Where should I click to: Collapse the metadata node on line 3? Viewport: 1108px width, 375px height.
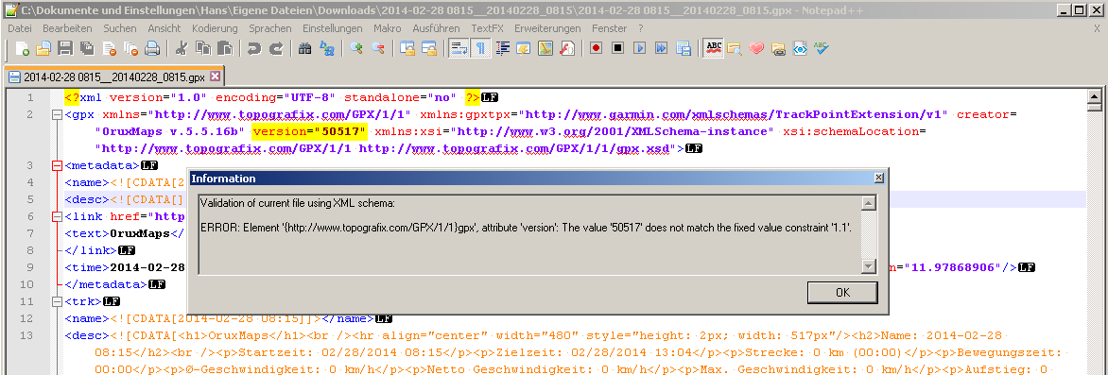coord(57,166)
